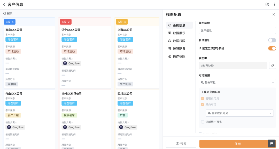This screenshot has width=279, height=149.
Task: Select the S级 column tag
Action: [x=66, y=22]
